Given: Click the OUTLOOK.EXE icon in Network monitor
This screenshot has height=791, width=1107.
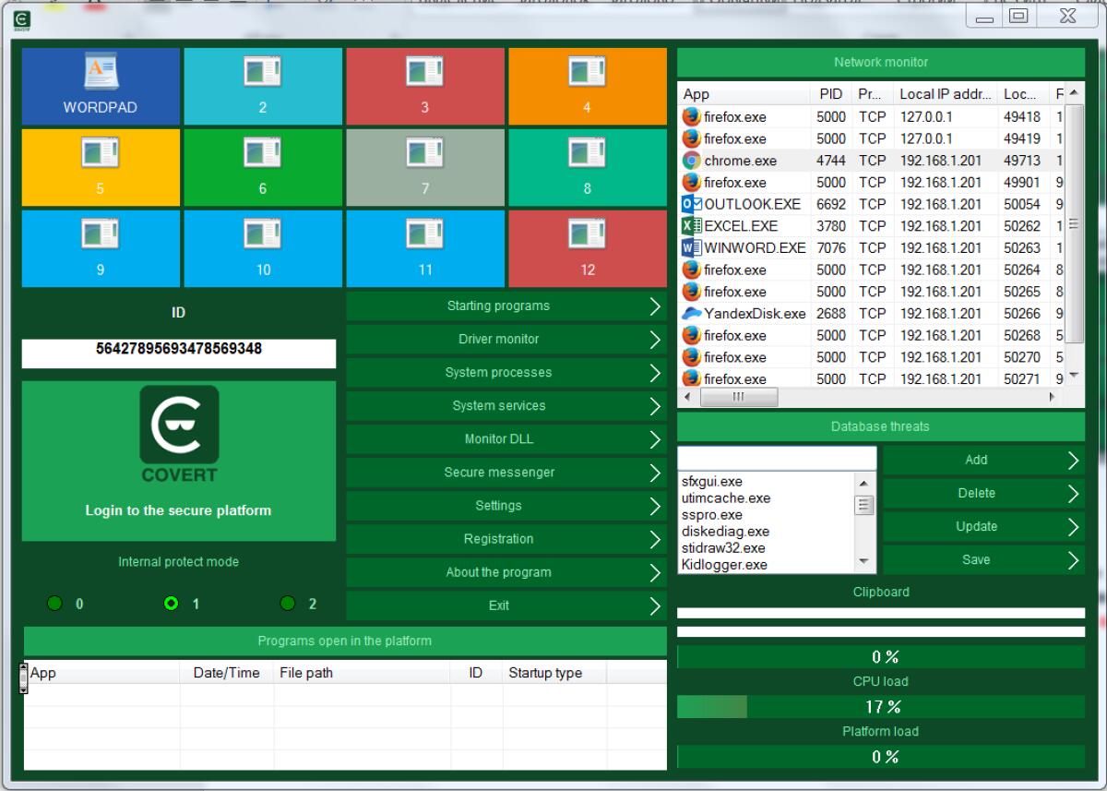Looking at the screenshot, I should (691, 204).
